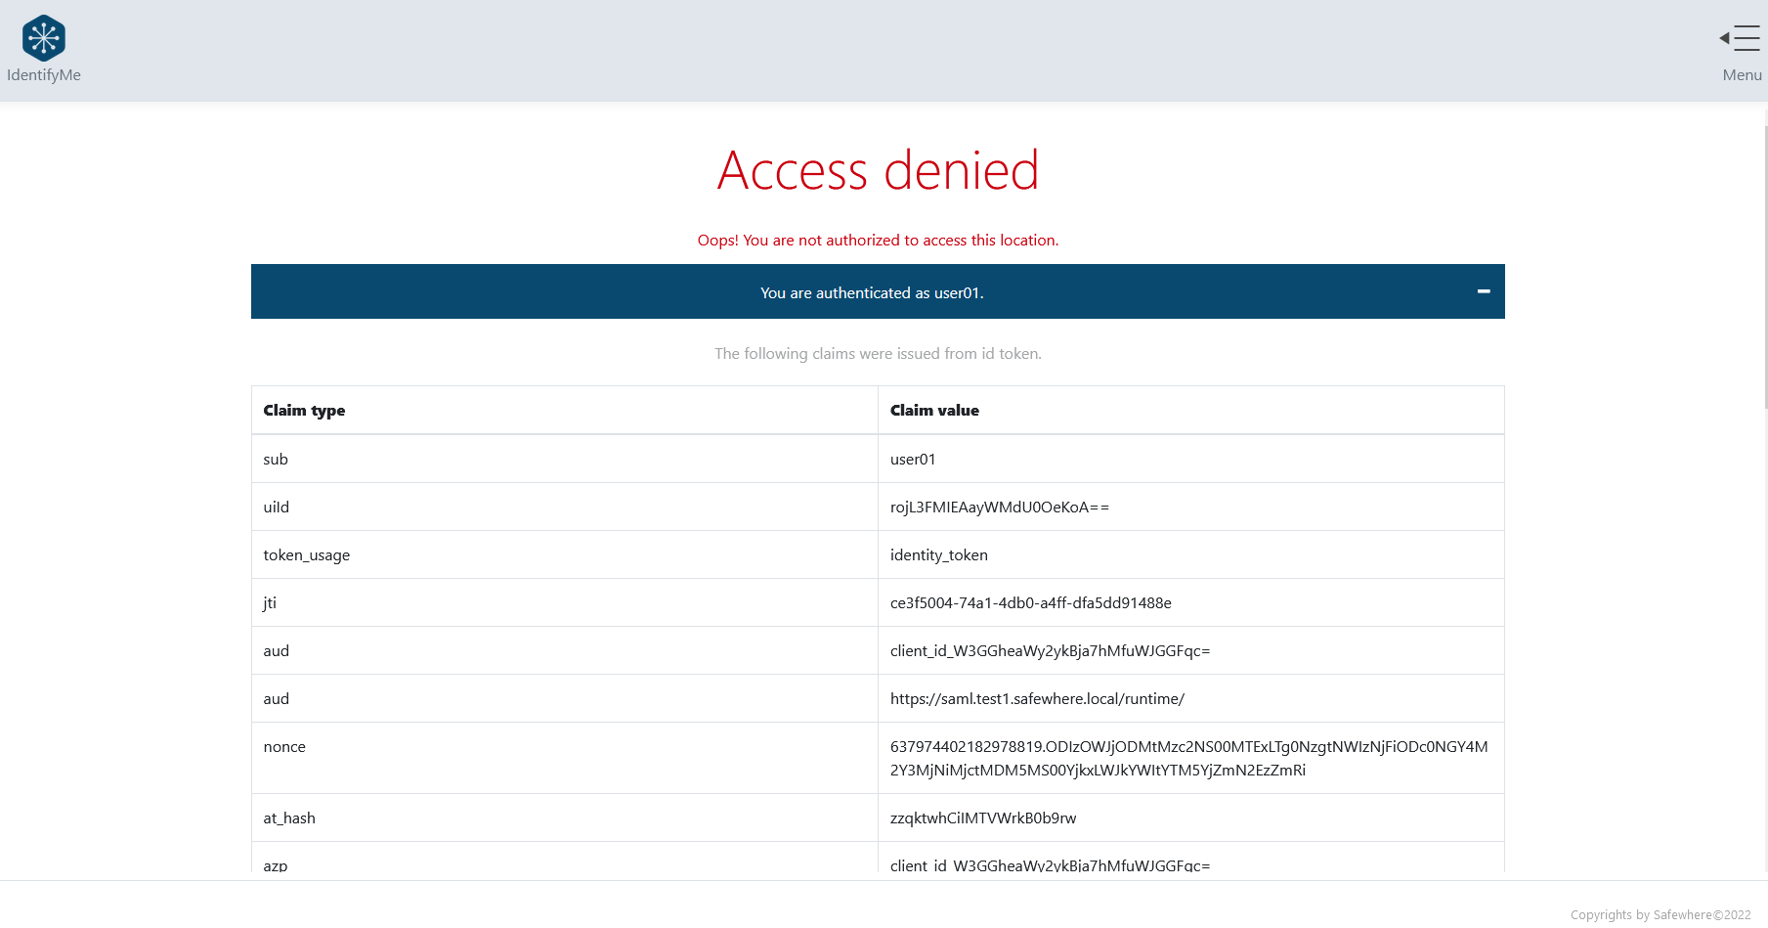This screenshot has height=928, width=1768.
Task: Select the Claim type column header
Action: [304, 411]
